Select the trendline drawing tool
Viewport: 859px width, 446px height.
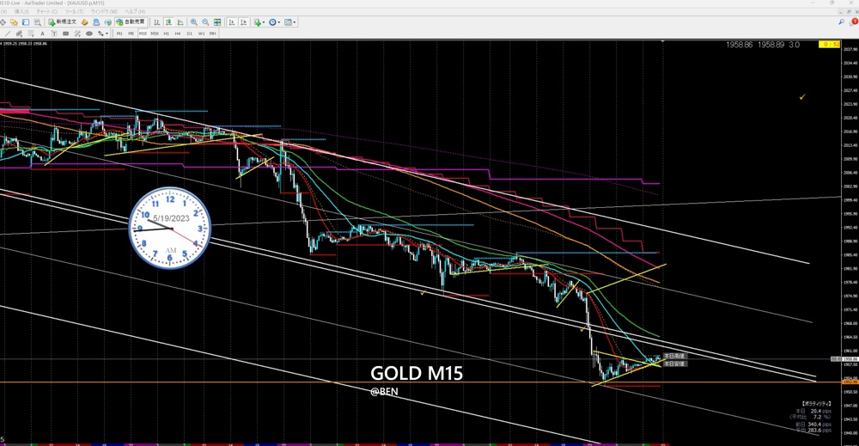(8, 34)
